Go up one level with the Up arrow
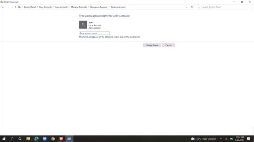Viewport: 254px width, 142px height. pos(15,7)
